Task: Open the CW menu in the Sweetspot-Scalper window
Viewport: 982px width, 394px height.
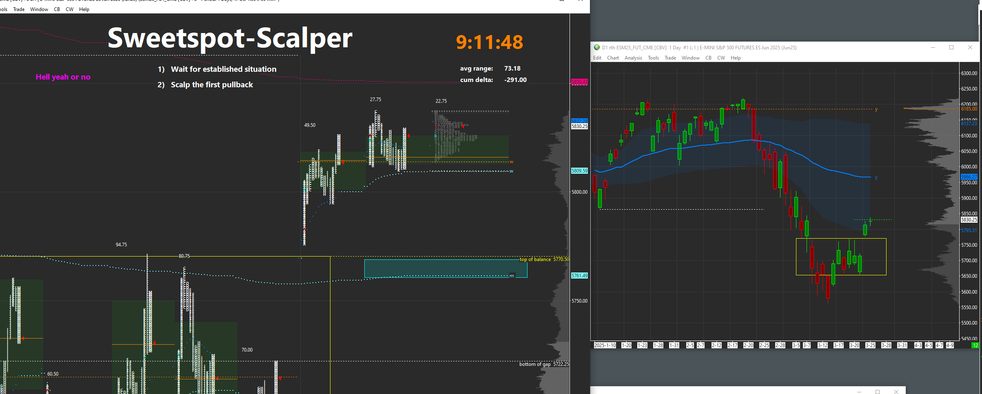Action: 70,9
